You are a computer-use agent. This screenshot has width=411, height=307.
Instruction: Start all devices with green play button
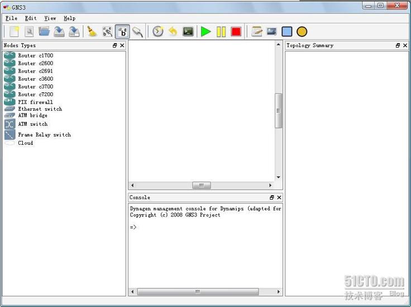(205, 32)
